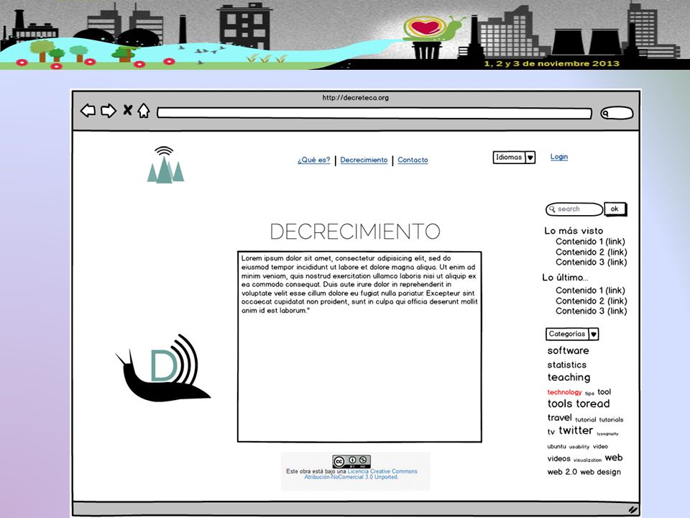This screenshot has height=518, width=690.
Task: Click the address bar field
Action: (374, 113)
